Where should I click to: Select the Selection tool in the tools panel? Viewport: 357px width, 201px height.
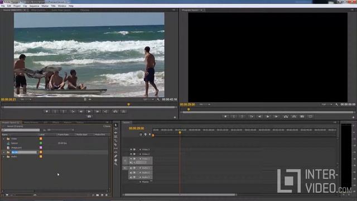pos(115,125)
